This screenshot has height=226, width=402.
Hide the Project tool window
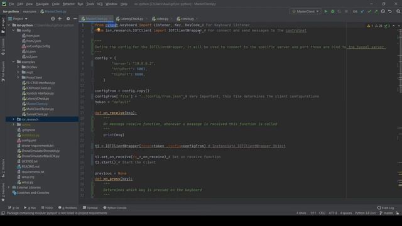75,19
